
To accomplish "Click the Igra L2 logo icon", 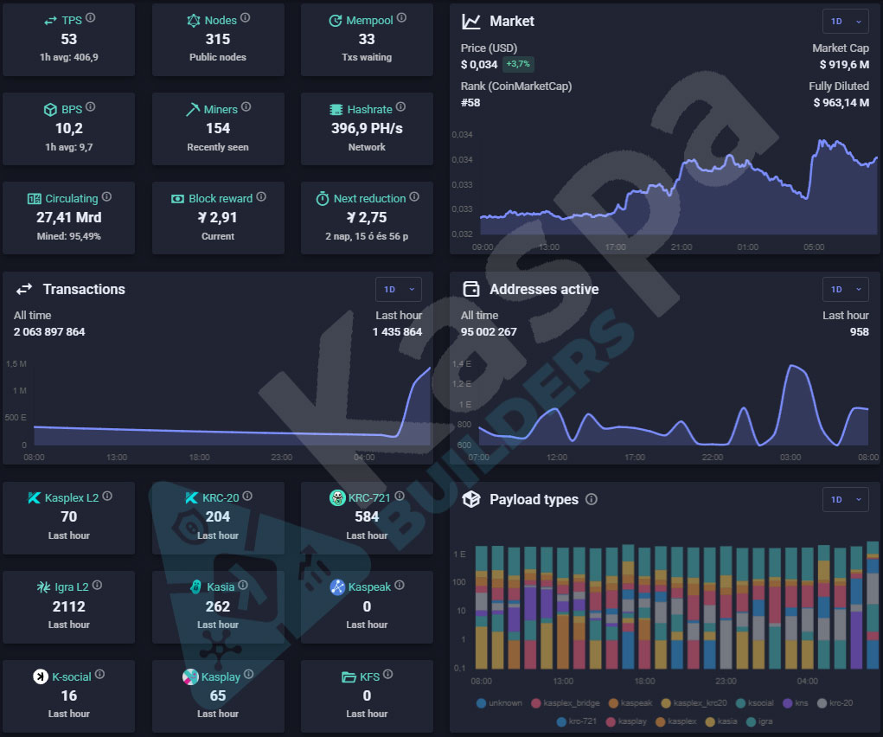I will [43, 587].
